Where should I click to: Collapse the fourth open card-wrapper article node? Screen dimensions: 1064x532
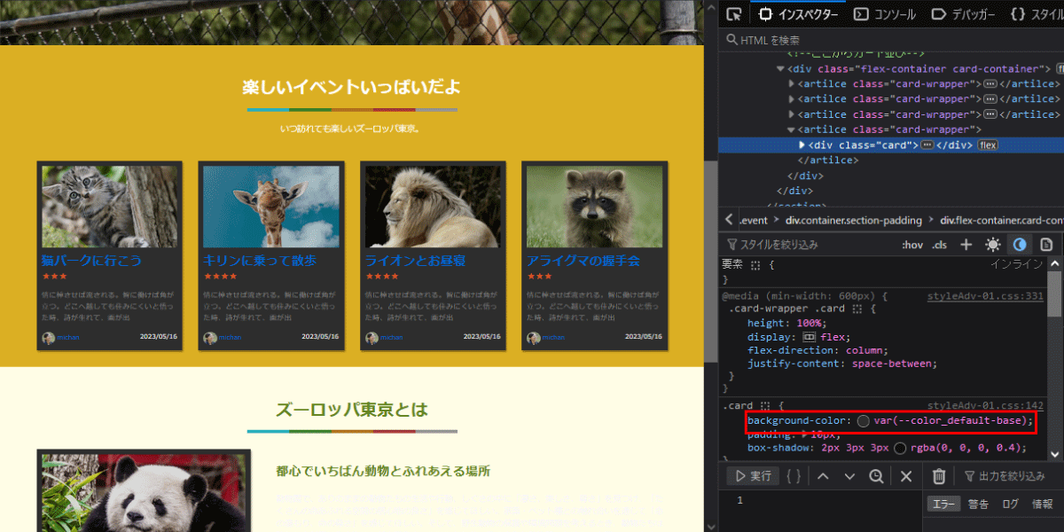[792, 129]
